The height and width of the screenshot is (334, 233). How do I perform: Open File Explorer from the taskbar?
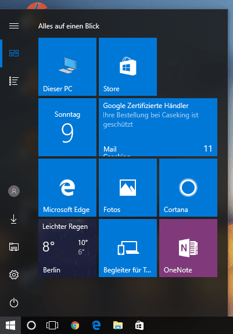point(118,325)
